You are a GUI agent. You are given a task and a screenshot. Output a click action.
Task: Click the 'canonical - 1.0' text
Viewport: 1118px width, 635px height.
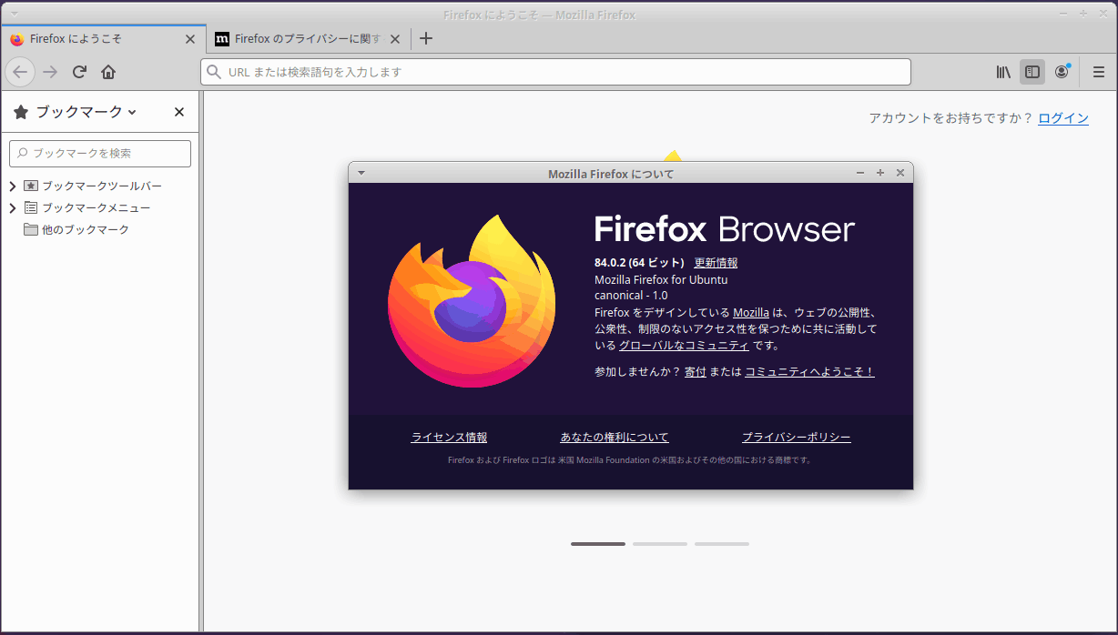point(631,296)
